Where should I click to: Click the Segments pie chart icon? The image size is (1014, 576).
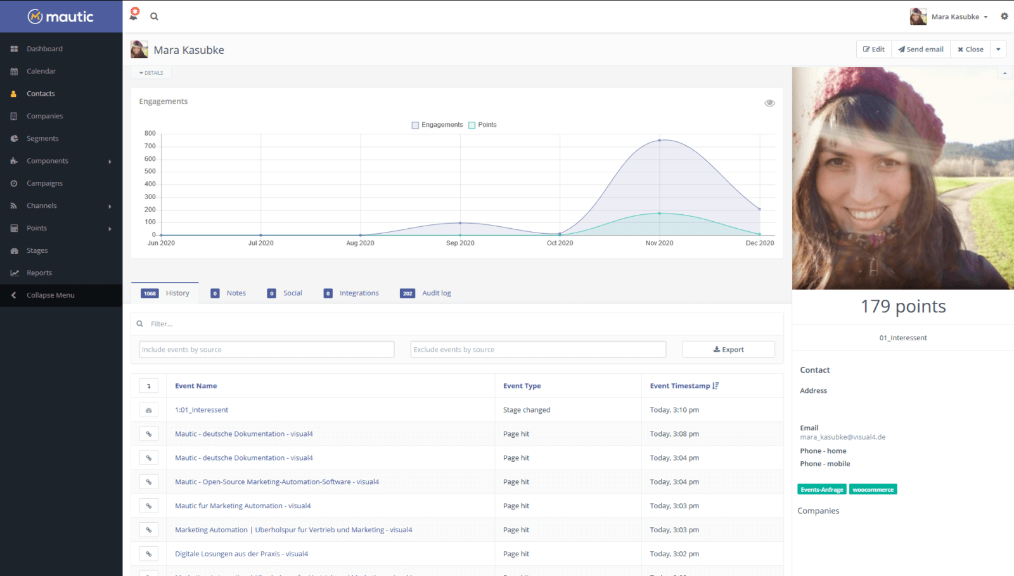14,139
